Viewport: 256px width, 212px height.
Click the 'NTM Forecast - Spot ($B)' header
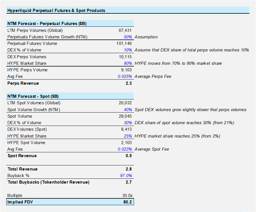(34, 96)
